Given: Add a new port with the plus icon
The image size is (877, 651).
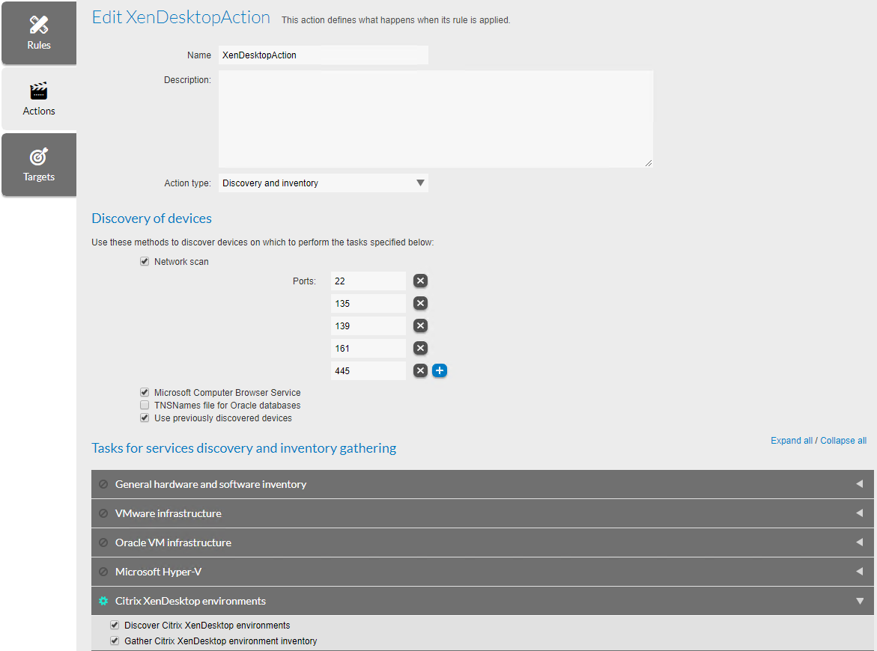Looking at the screenshot, I should point(440,370).
